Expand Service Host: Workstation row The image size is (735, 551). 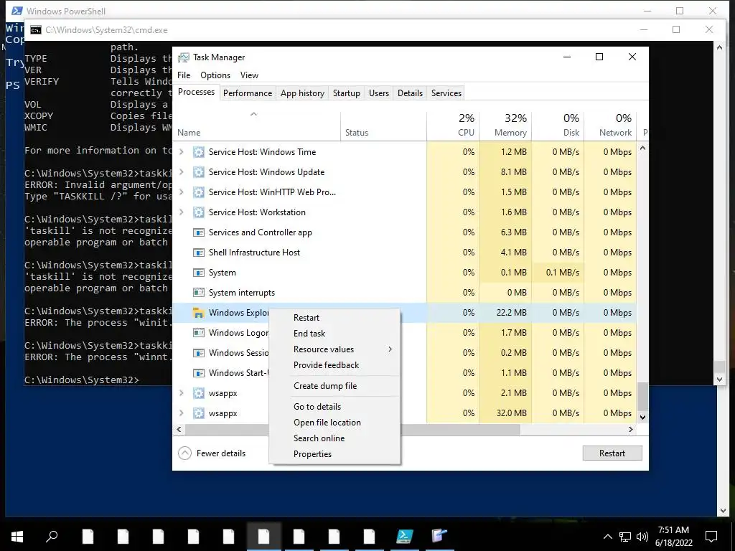[x=182, y=212]
